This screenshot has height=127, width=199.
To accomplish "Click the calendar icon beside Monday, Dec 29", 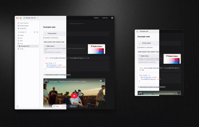I will coord(24,18).
